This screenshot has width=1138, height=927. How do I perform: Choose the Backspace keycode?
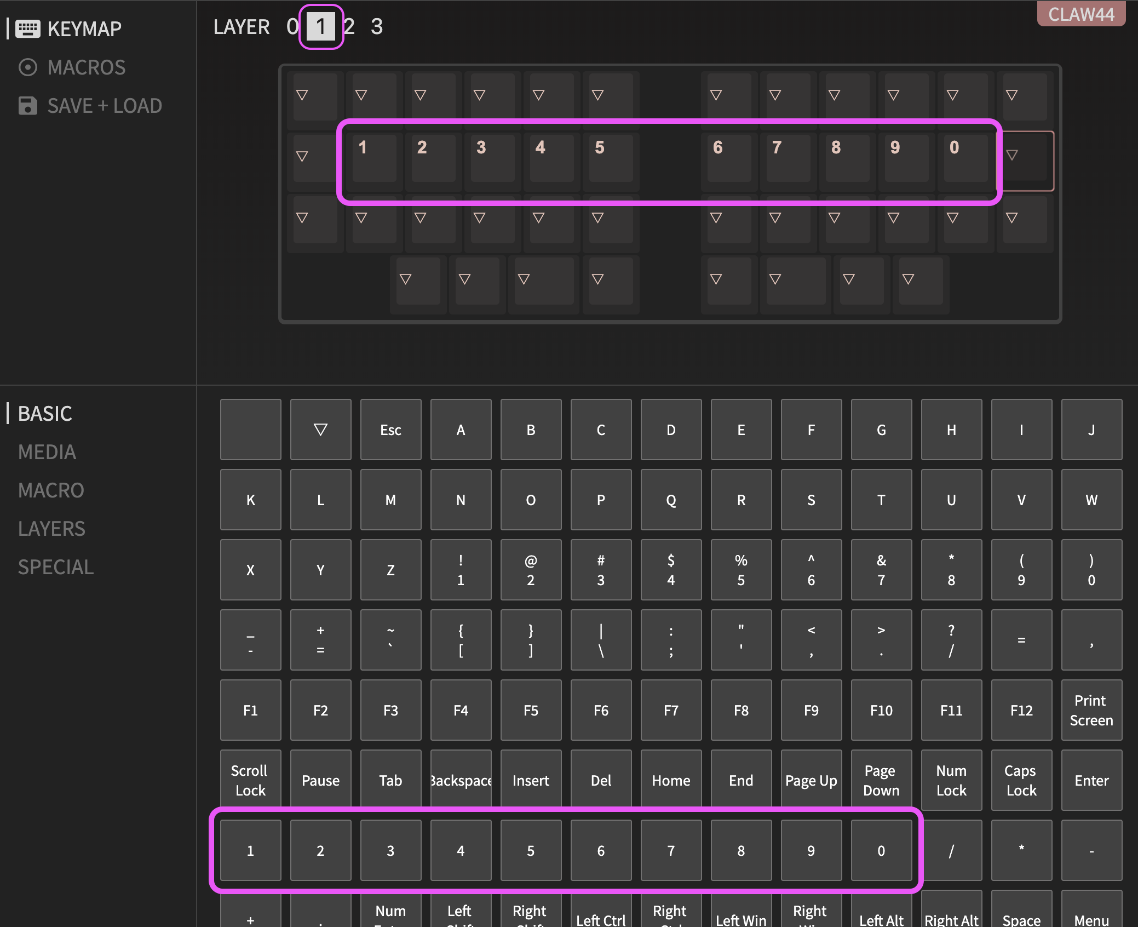(x=461, y=780)
